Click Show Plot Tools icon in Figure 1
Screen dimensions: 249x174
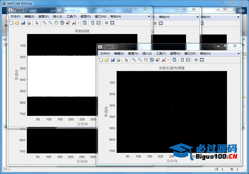click(x=112, y=23)
